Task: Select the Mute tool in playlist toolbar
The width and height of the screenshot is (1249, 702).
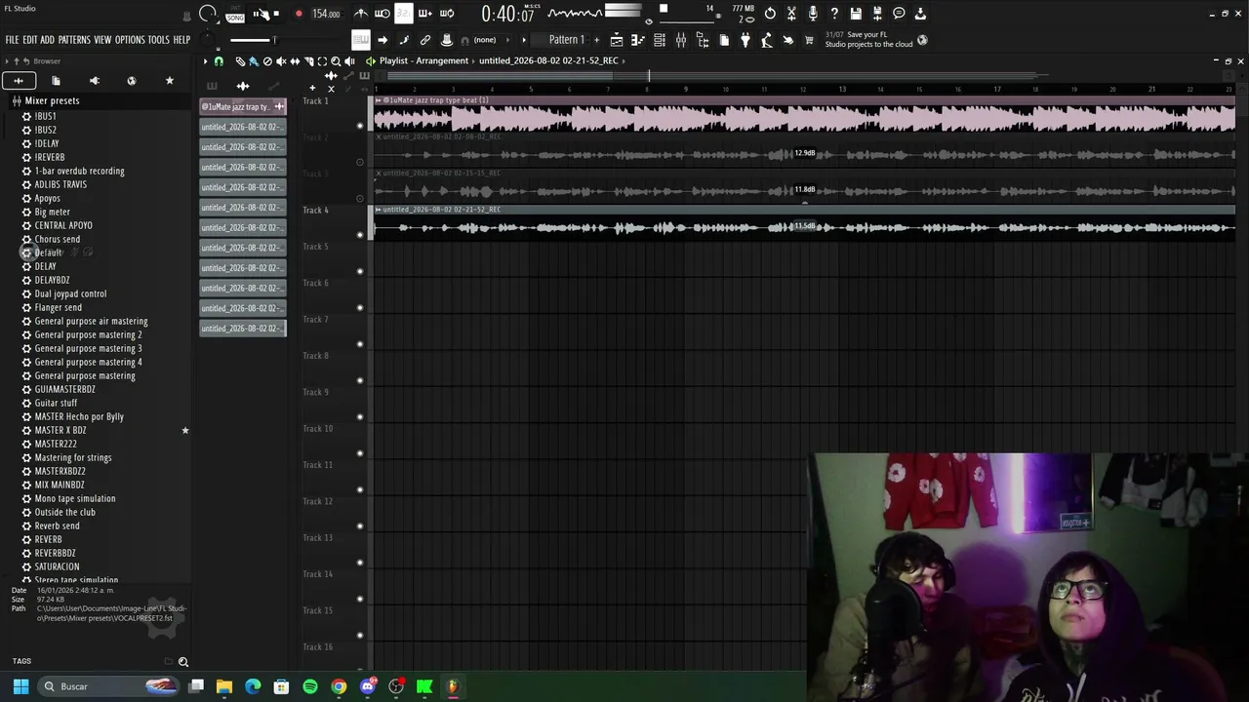Action: pyautogui.click(x=281, y=61)
